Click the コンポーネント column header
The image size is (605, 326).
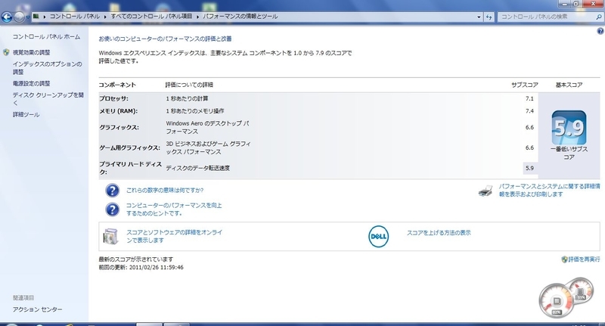pos(117,85)
